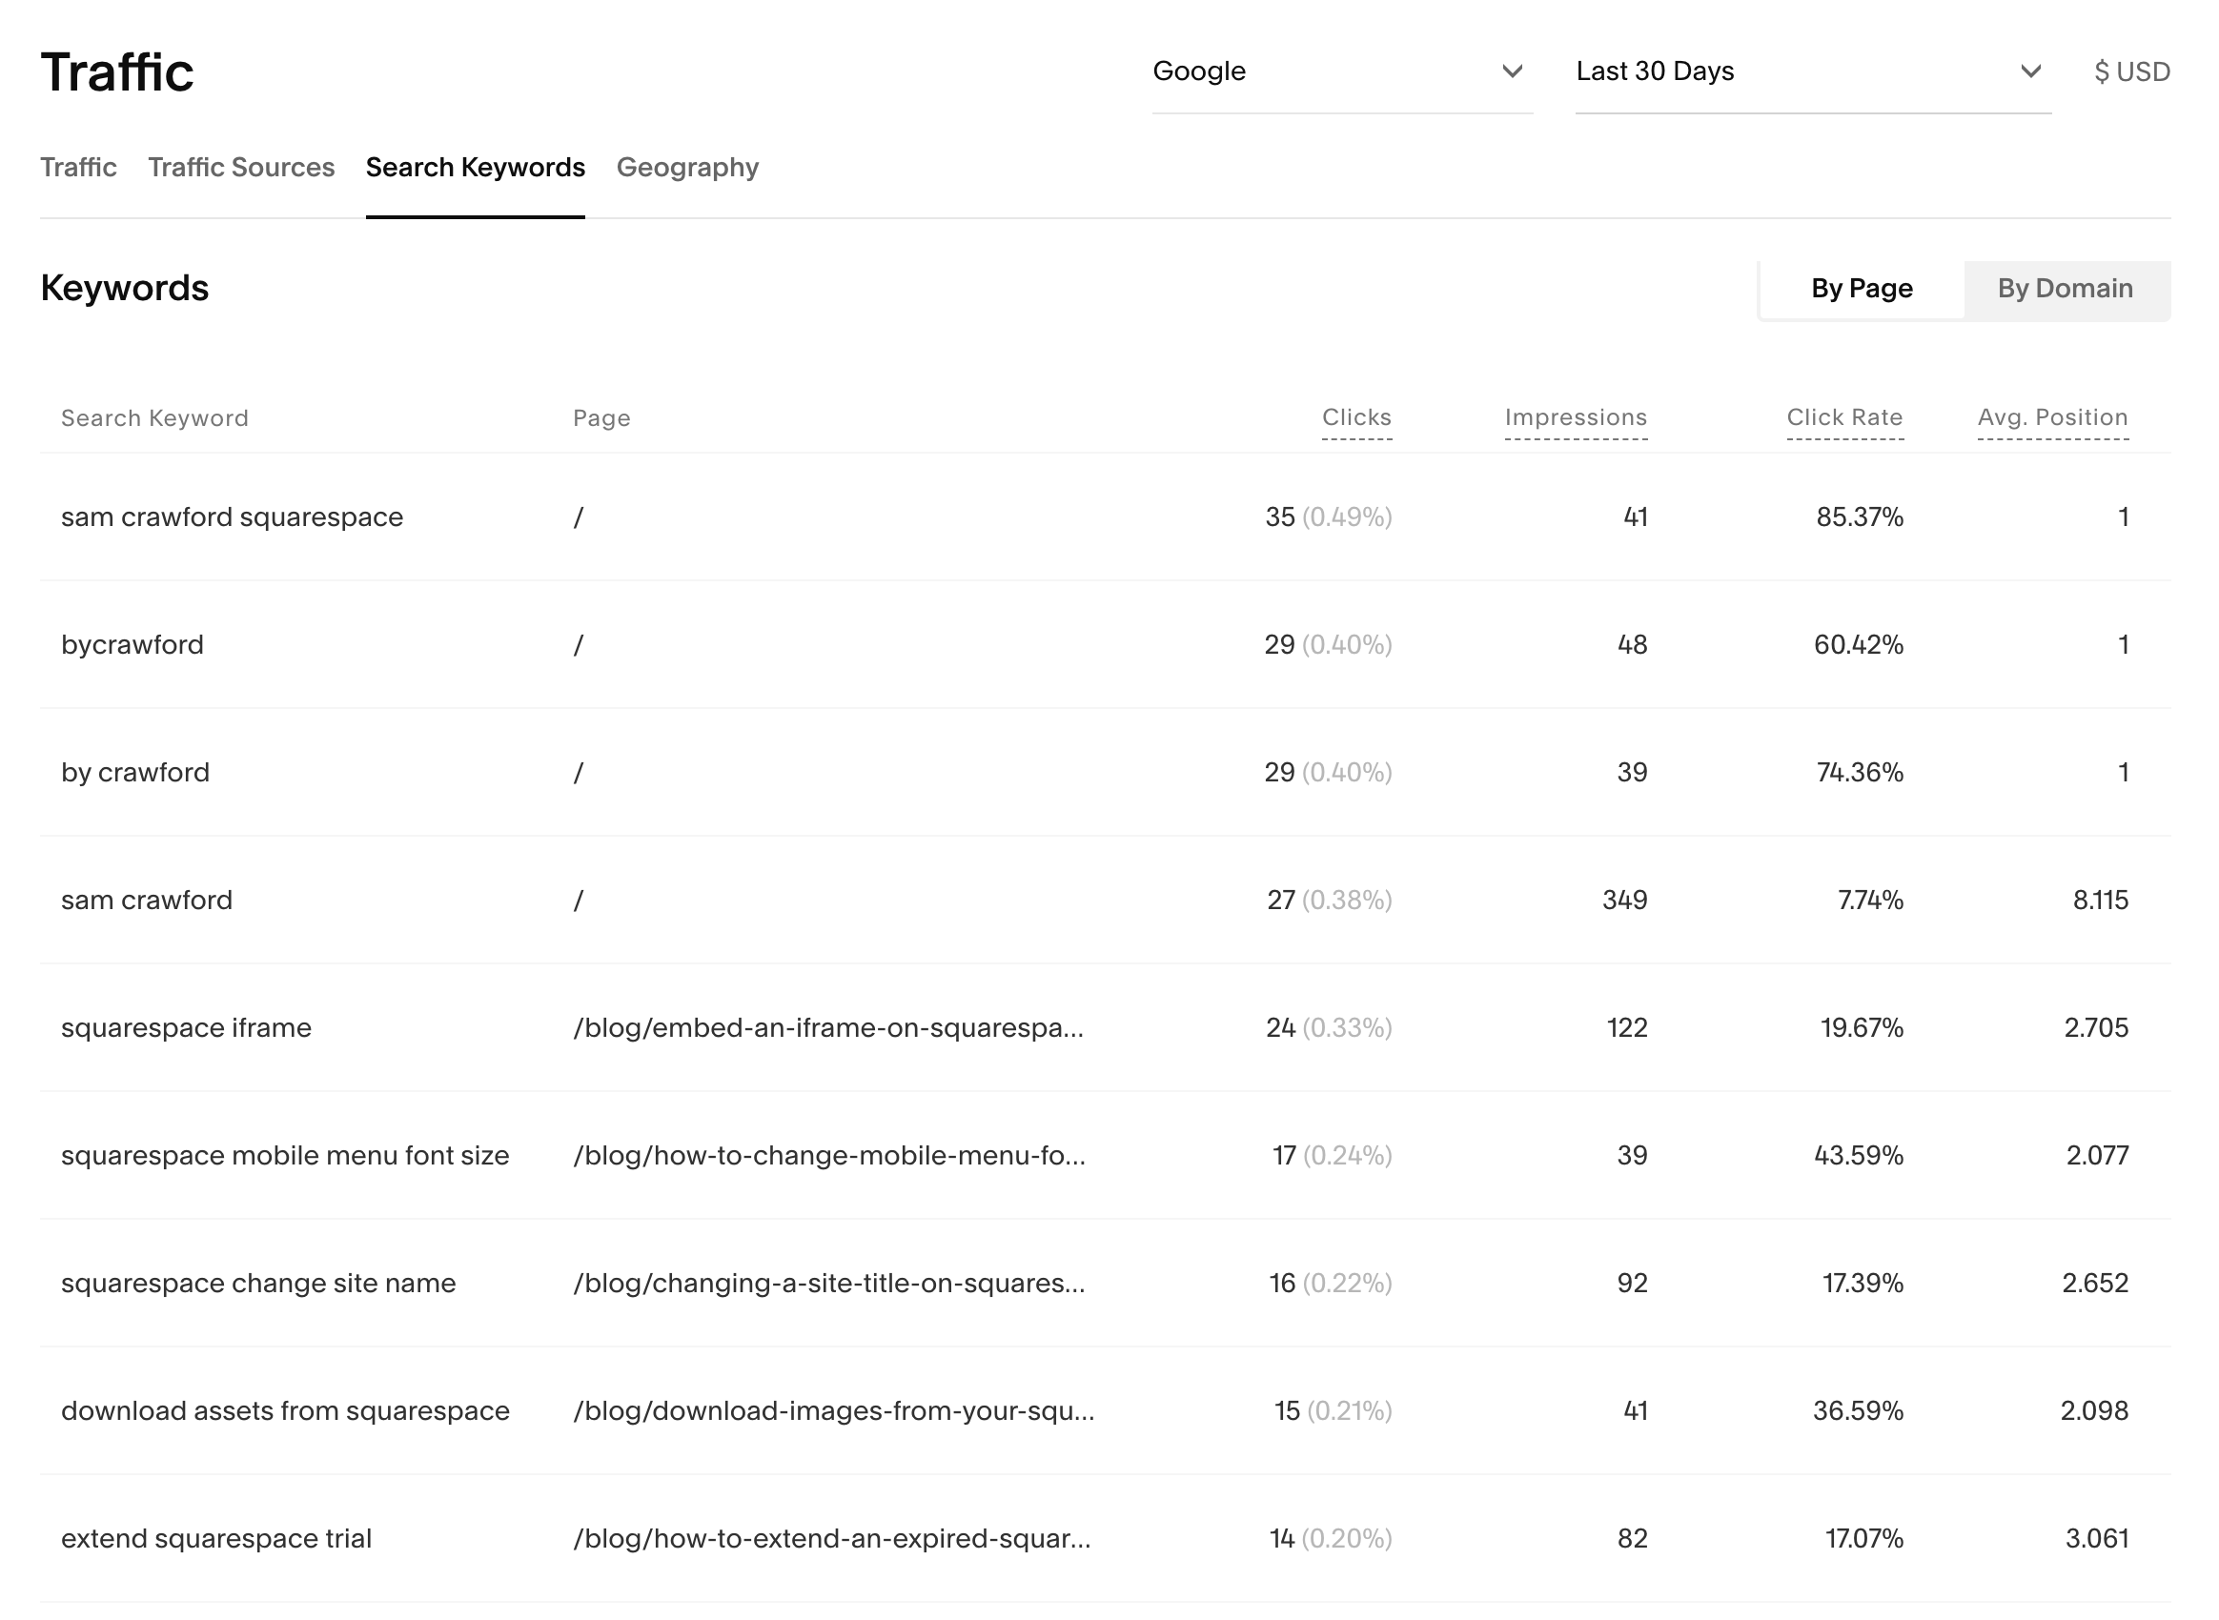Sort by the Click Rate column header
This screenshot has width=2219, height=1620.
(x=1844, y=417)
